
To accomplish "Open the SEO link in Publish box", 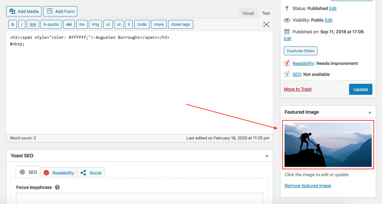I will [297, 74].
